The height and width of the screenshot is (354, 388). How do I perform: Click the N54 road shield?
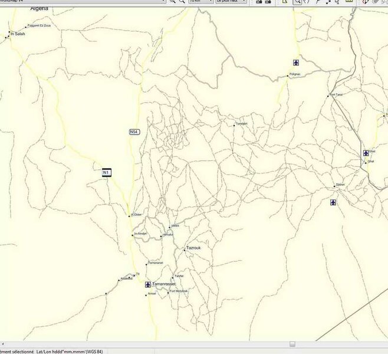tap(134, 132)
